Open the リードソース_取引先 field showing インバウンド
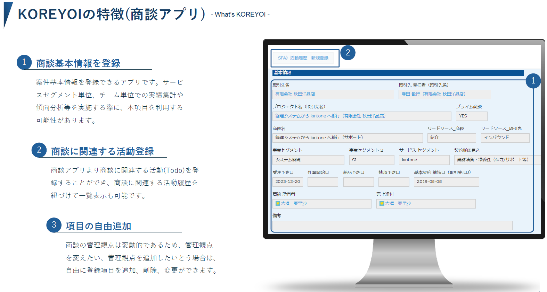Image resolution: width=547 pixels, height=292 pixels. [505, 138]
